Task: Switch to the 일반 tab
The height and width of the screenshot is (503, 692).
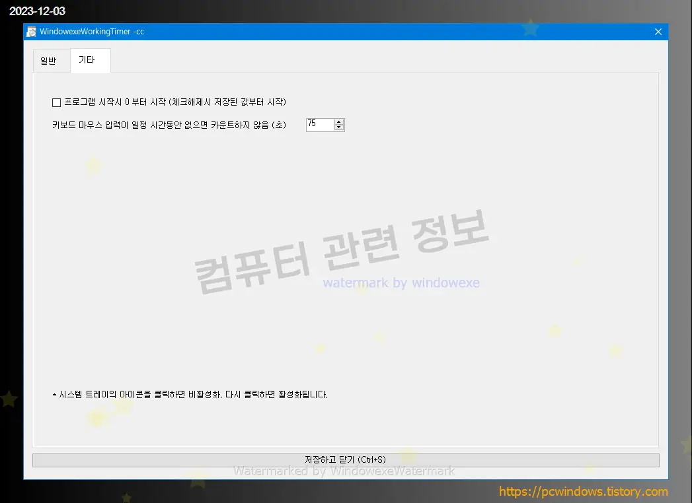Action: click(x=52, y=61)
